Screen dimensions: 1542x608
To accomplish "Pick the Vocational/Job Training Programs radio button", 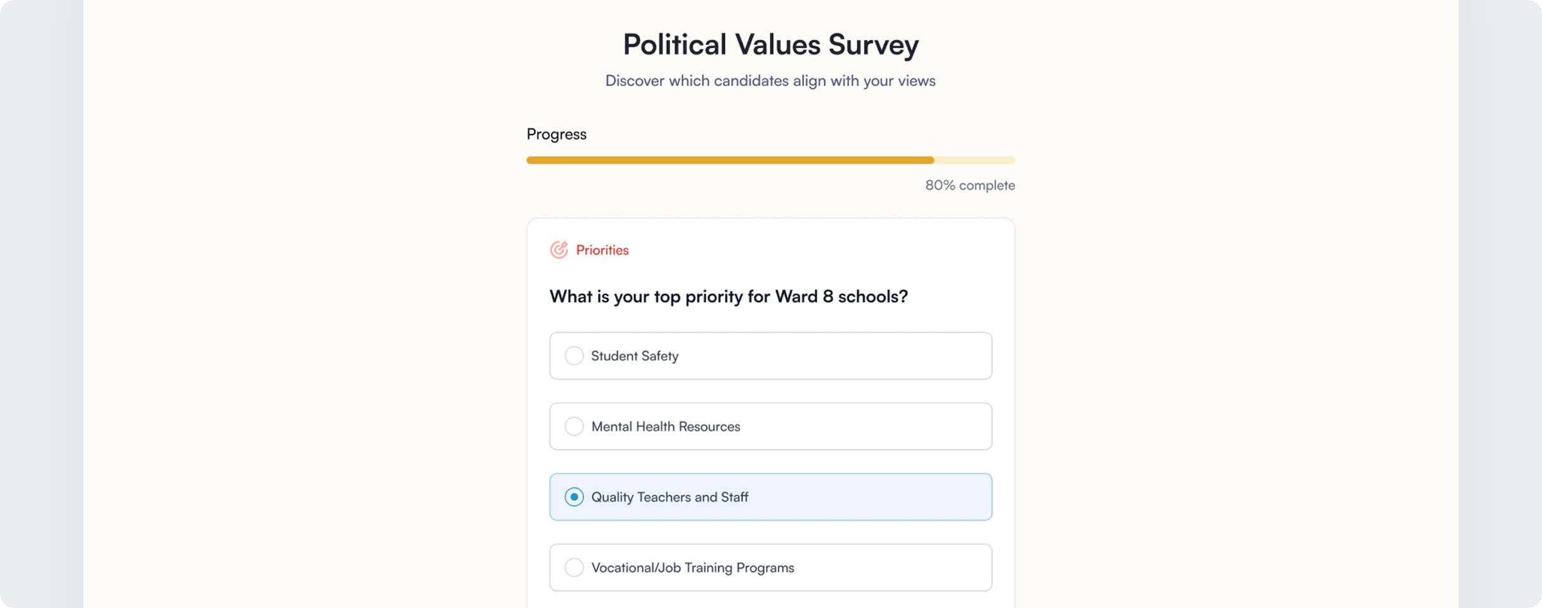I will [x=574, y=567].
